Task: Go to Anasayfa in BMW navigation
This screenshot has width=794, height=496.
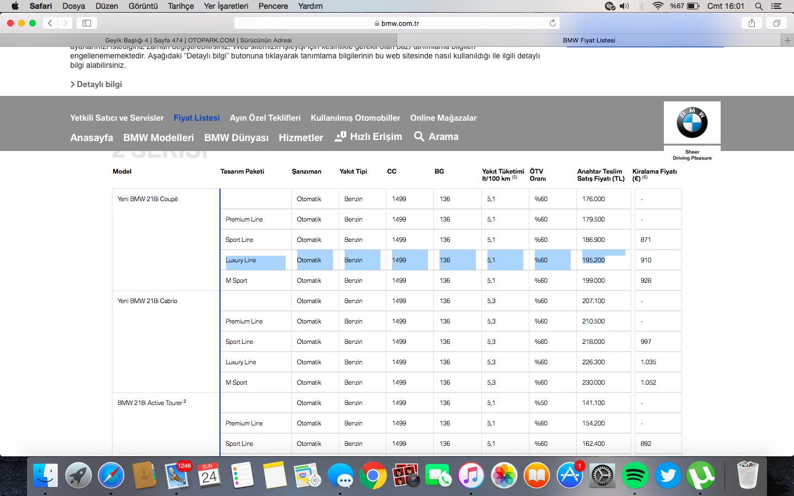Action: [92, 138]
